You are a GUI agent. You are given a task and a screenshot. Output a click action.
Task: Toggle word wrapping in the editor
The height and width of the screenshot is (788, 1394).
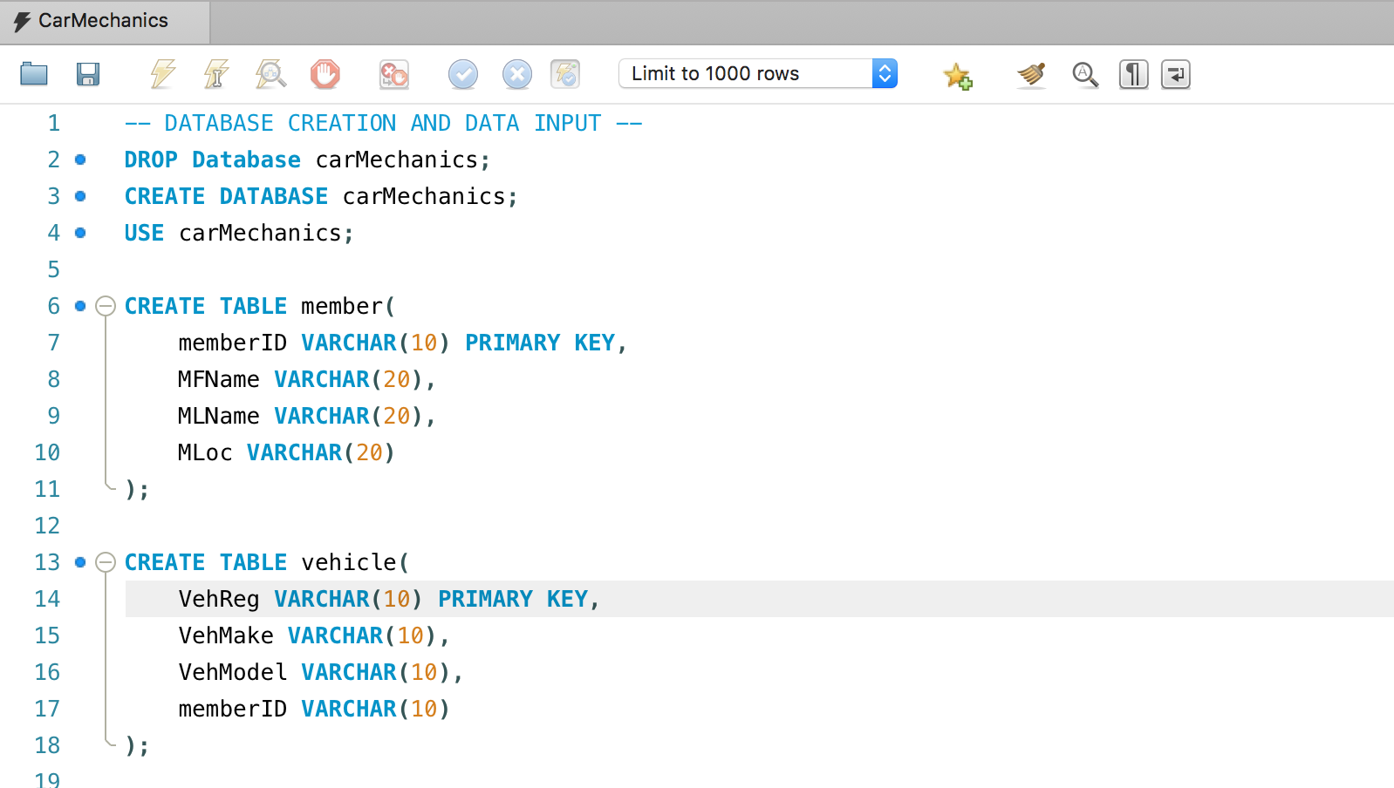(x=1175, y=74)
